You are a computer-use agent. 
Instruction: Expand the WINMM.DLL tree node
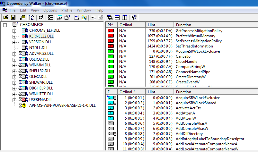pyautogui.click(x=14, y=65)
